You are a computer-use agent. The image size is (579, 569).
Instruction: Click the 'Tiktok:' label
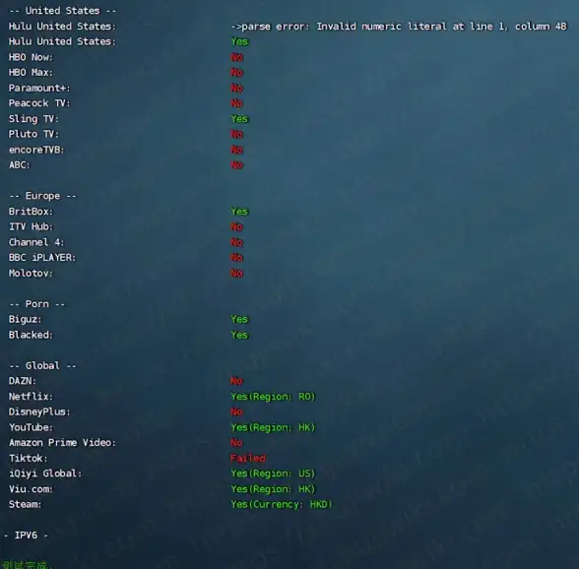[28, 458]
